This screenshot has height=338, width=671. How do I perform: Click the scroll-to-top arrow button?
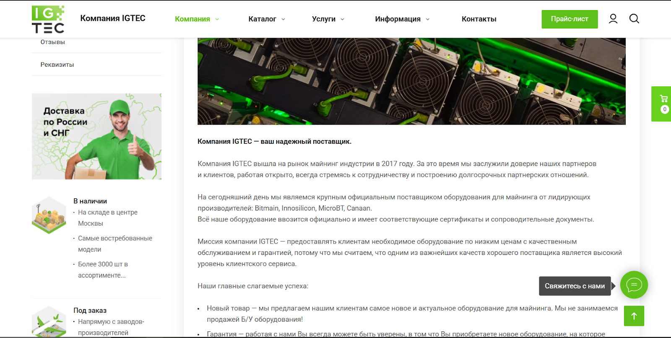tap(634, 316)
